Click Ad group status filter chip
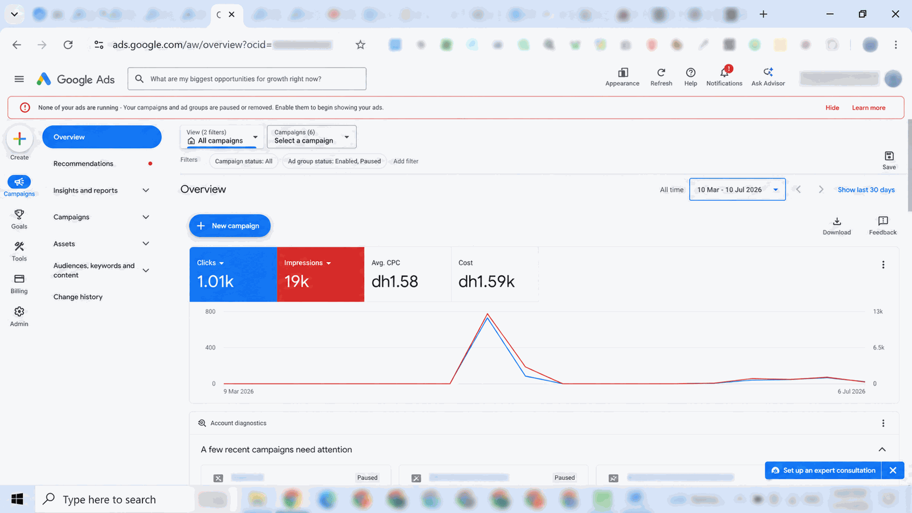912x513 pixels. point(334,161)
